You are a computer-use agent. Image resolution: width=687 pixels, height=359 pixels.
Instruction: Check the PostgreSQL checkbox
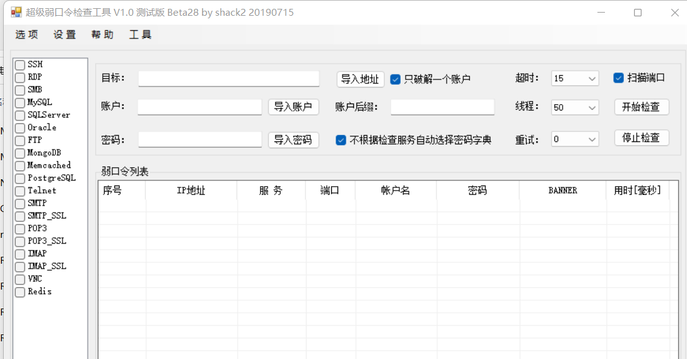[20, 179]
